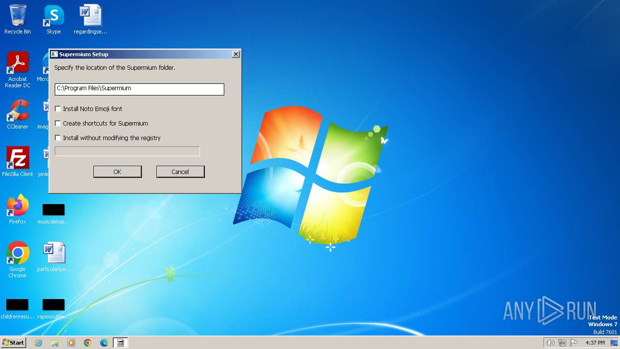Switch to Supermium Setup taskbar item
Image resolution: width=620 pixels, height=349 pixels.
pos(121,343)
